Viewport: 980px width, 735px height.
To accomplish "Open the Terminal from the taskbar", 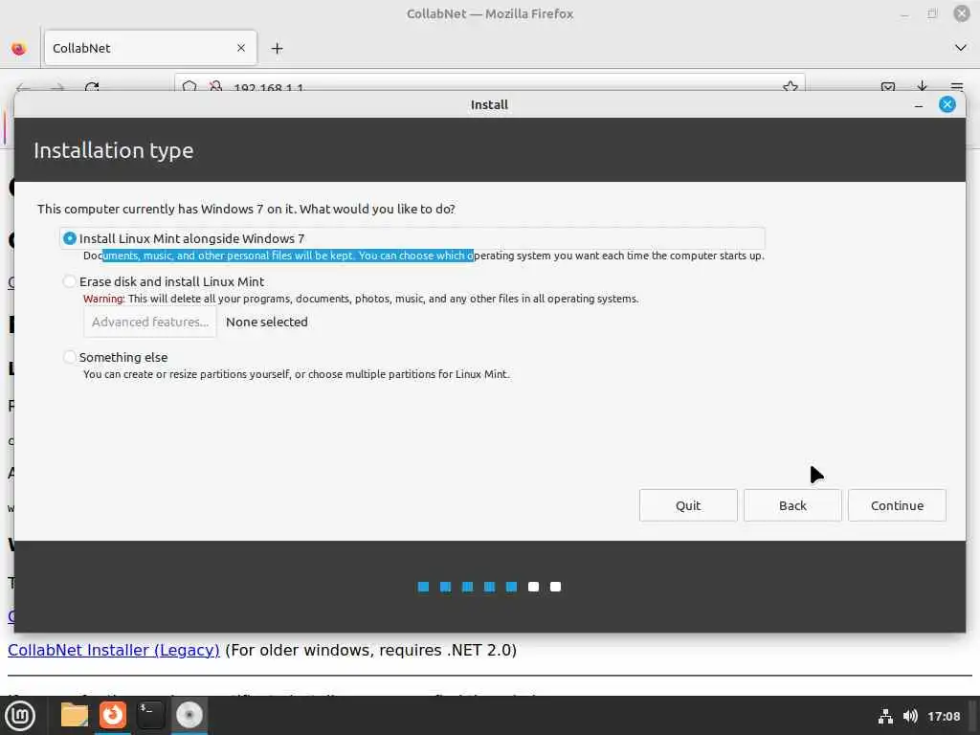I will (150, 715).
